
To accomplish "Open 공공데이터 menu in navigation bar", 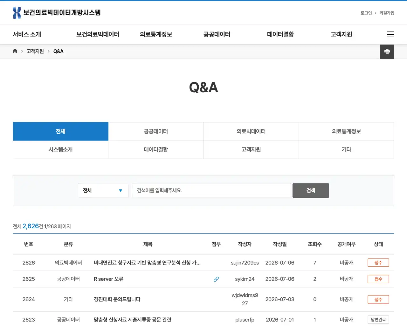I will point(217,34).
